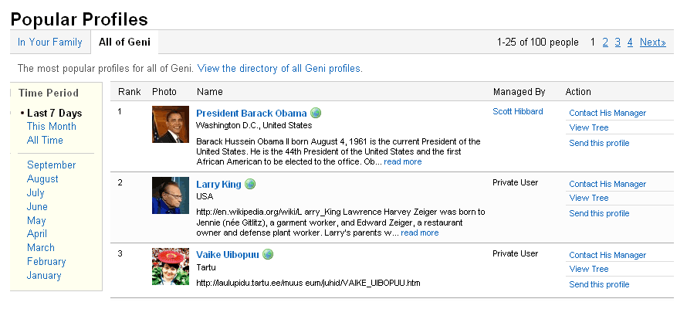Filter time period to All Time
Image resolution: width=687 pixels, height=309 pixels.
point(45,141)
